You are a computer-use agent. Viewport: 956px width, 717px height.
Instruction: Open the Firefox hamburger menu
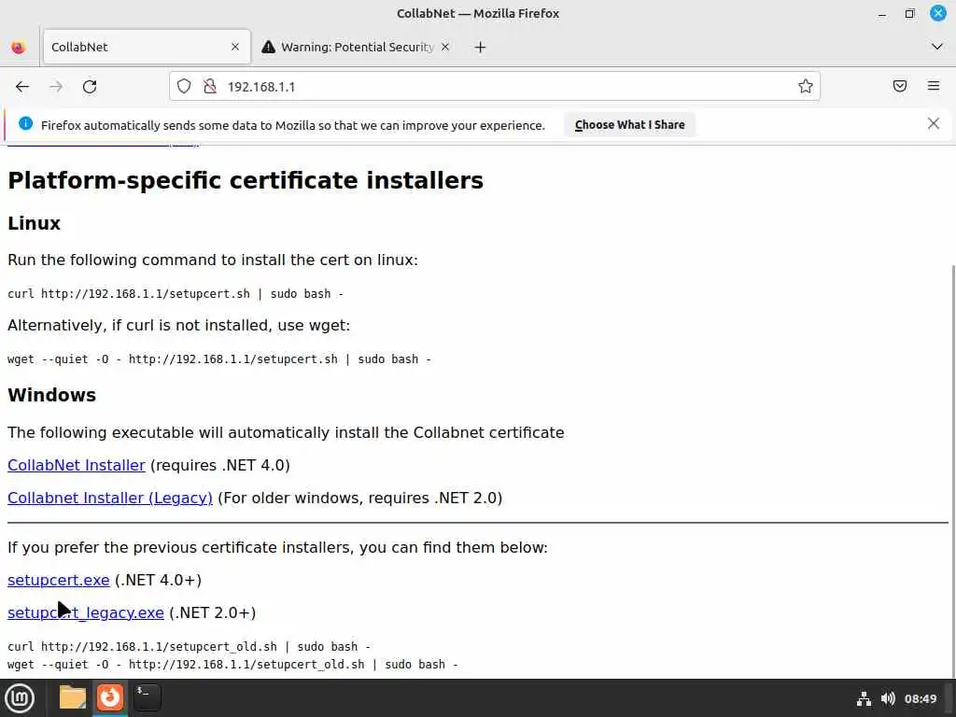[934, 86]
